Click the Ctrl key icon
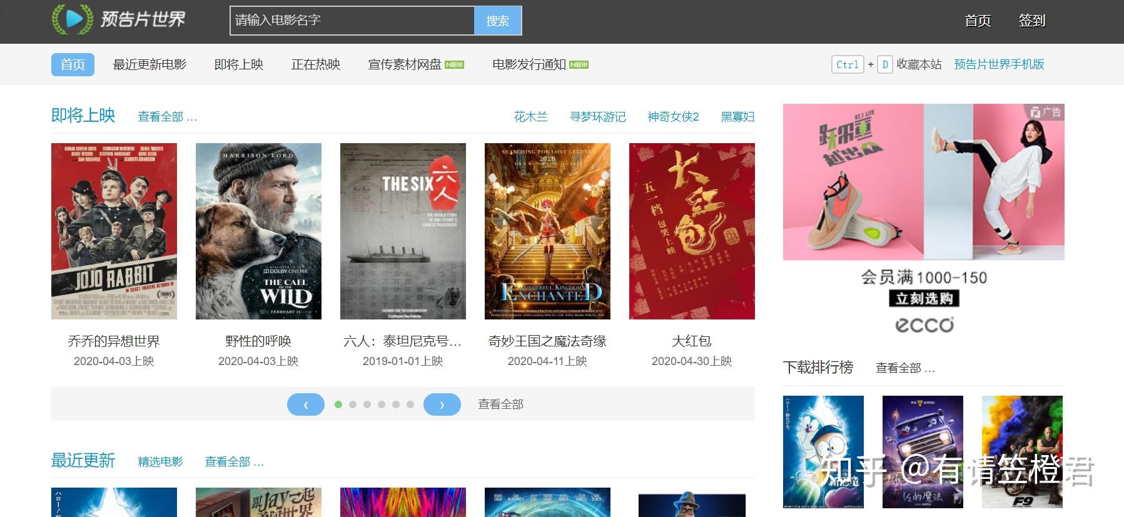This screenshot has height=517, width=1124. point(848,64)
